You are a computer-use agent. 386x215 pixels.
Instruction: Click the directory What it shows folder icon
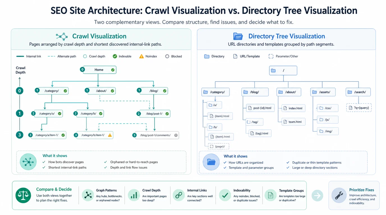click(x=211, y=162)
